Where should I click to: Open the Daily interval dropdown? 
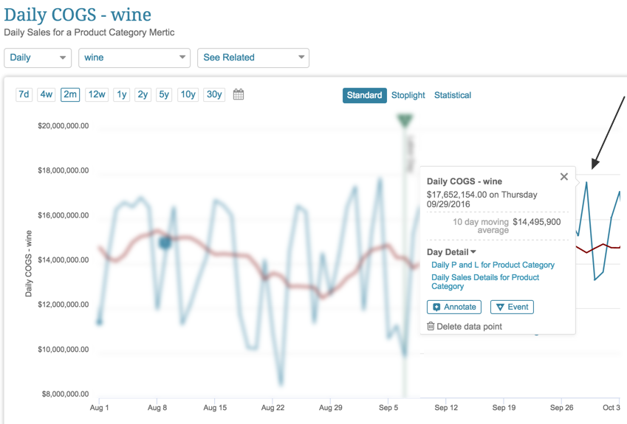[38, 58]
